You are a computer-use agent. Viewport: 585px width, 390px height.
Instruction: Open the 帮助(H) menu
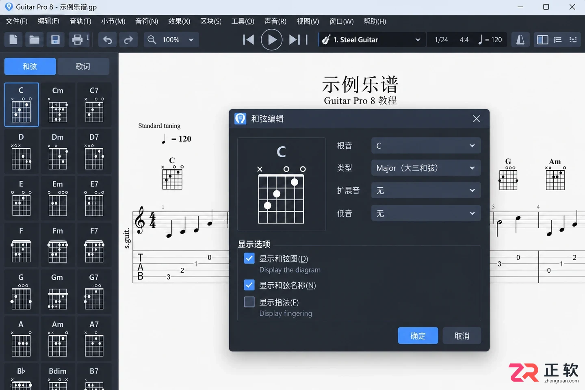point(375,21)
